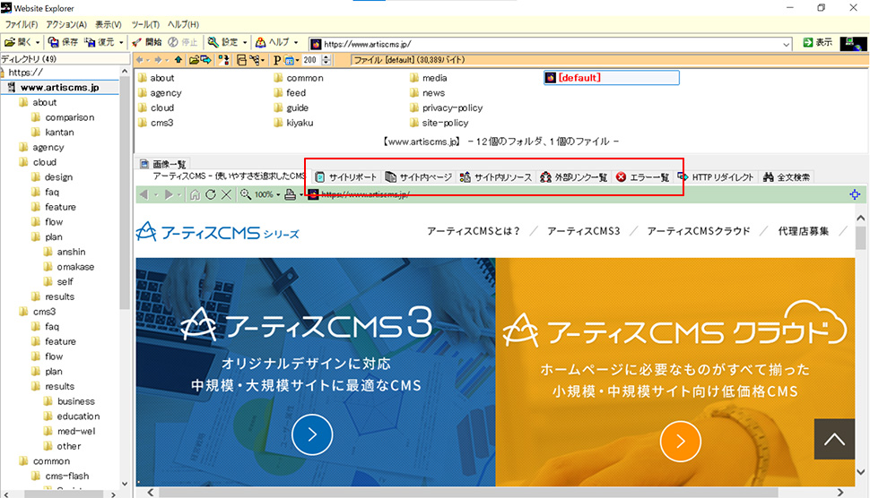
Task: Open the ヘルプ(H) menu
Action: coord(183,24)
